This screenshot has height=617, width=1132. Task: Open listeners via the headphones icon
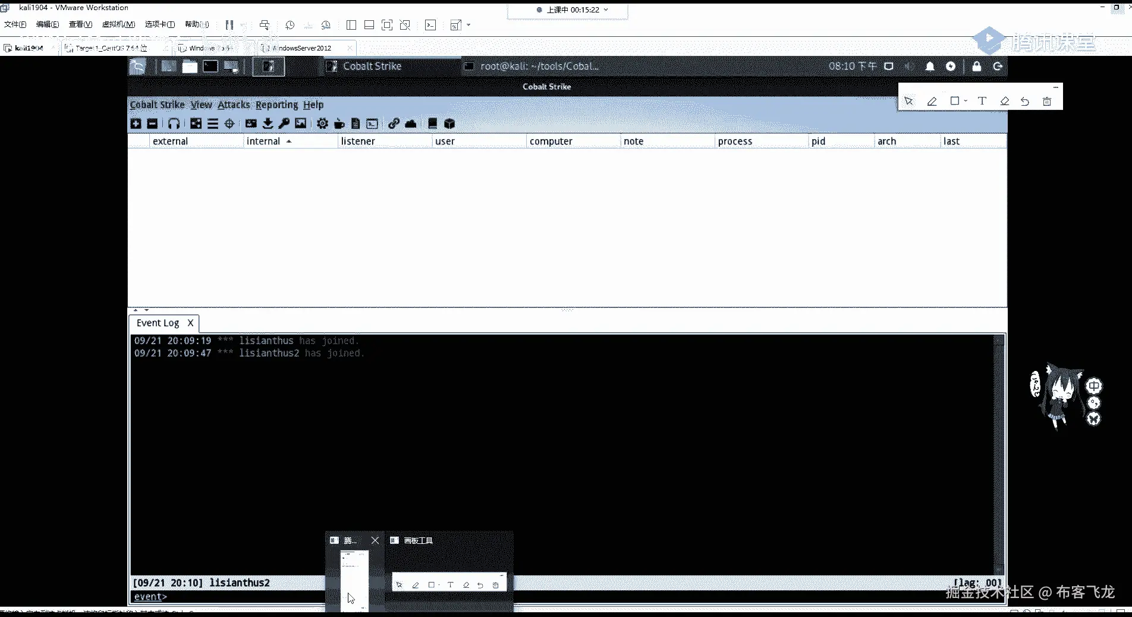point(174,124)
